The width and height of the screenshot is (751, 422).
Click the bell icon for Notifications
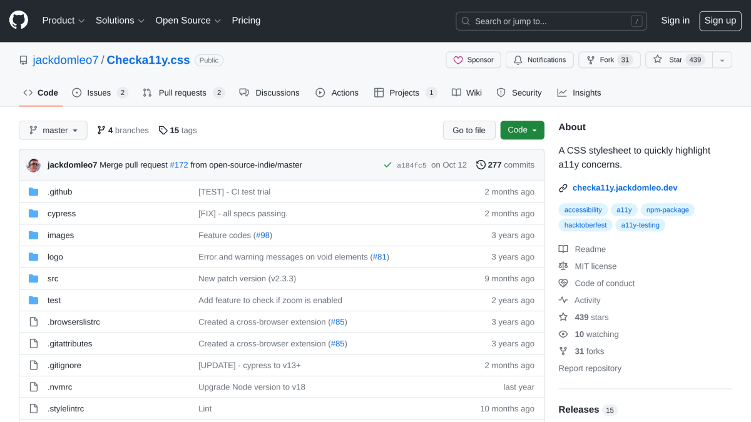(518, 60)
